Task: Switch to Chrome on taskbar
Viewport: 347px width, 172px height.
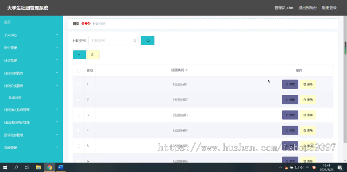Action: 50,167
